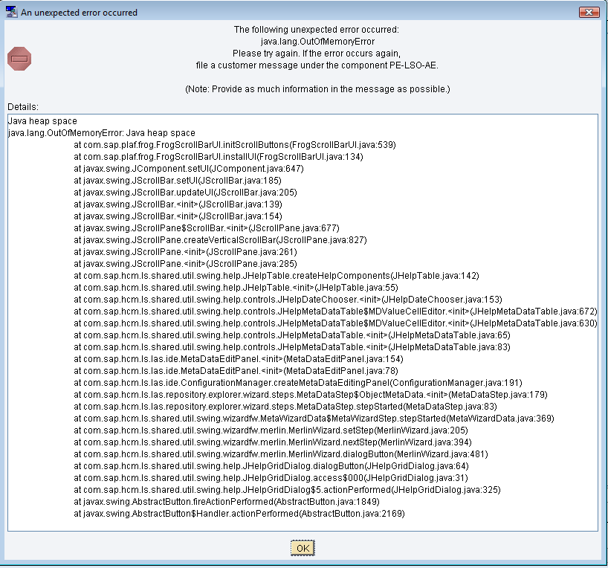Click the 'Details:' label
The height and width of the screenshot is (568, 608).
coord(23,107)
